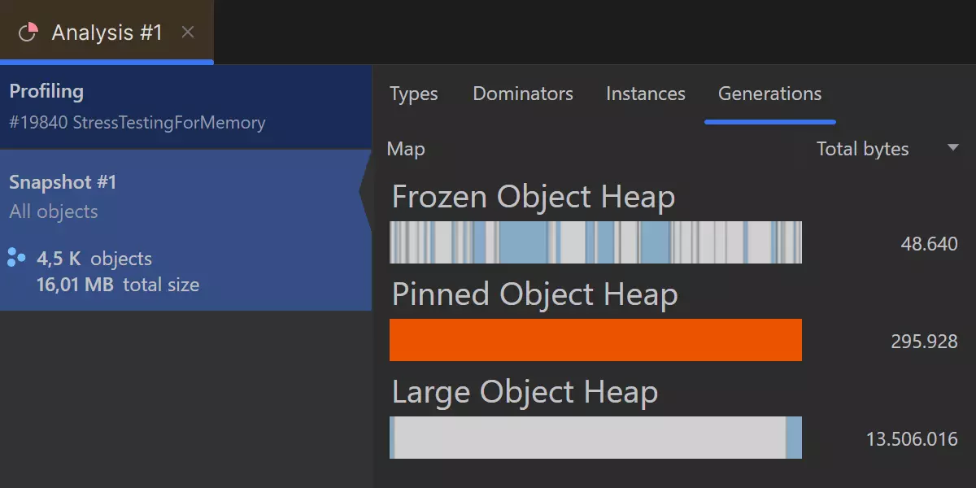Click the Frozen Object Heap striped map bar

(595, 242)
